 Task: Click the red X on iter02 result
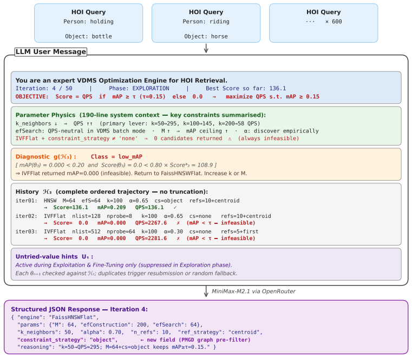pos(178,223)
